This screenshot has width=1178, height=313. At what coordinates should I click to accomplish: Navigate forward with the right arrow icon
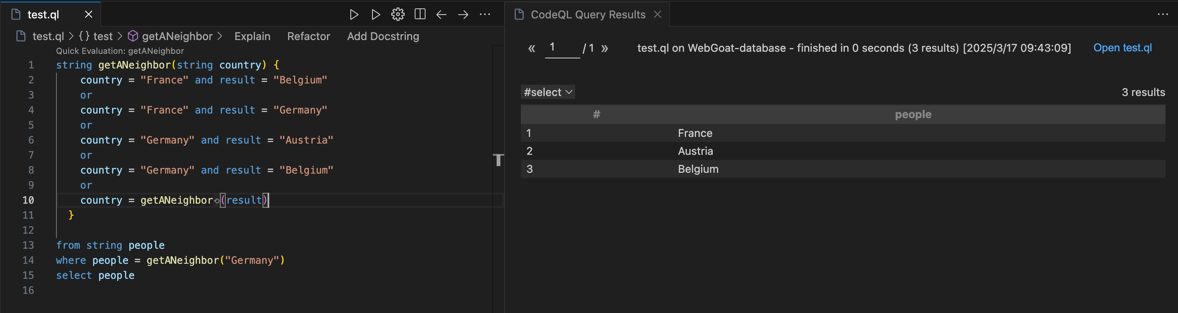pos(463,15)
